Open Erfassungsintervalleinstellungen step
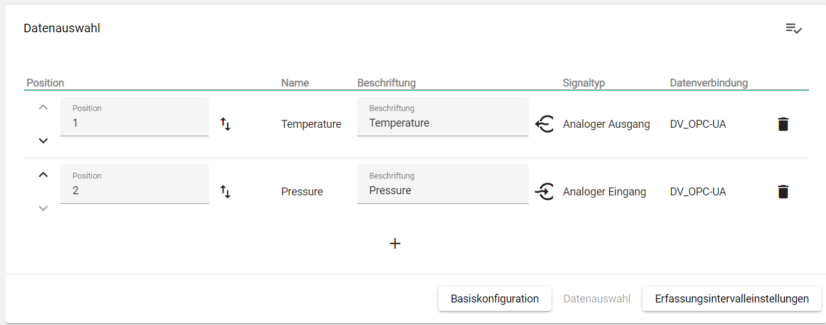Viewport: 826px width, 325px height. (732, 299)
